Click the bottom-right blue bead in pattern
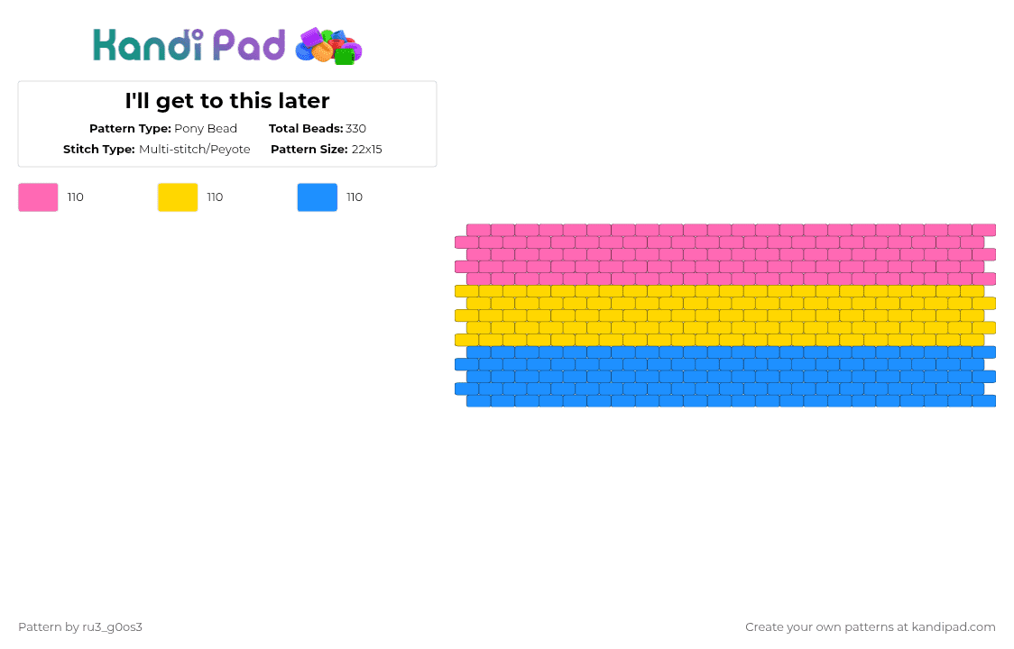 (983, 401)
